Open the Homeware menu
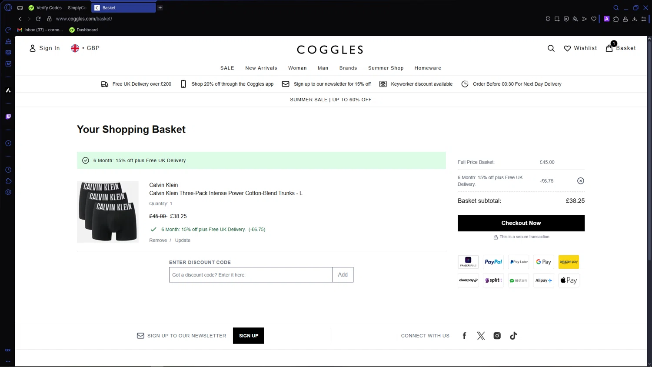The image size is (652, 367). pos(428,68)
